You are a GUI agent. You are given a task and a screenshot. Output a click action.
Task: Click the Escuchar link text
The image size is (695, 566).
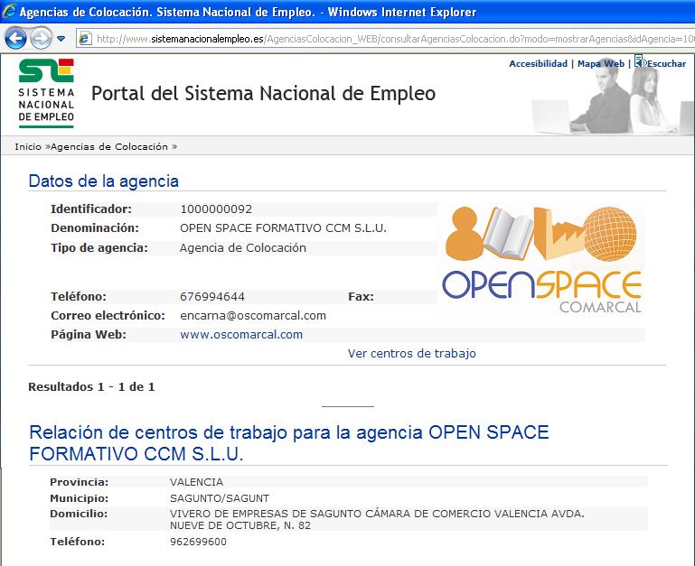[x=666, y=64]
